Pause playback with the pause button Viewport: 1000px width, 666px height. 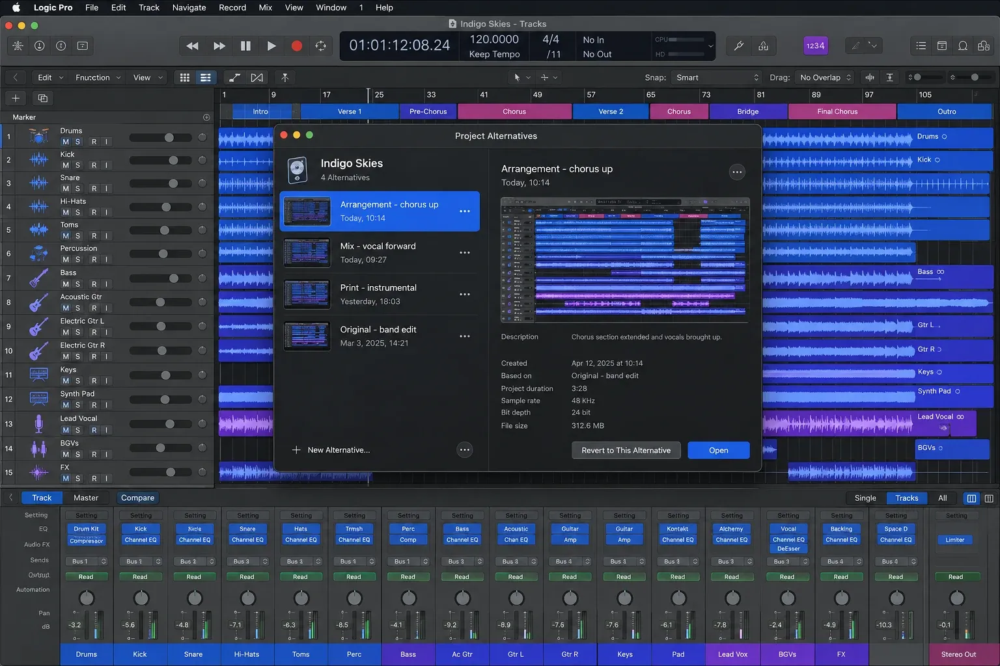coord(245,46)
